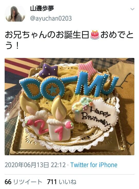View the いいね list
The image size is (139, 189).
[62, 182]
